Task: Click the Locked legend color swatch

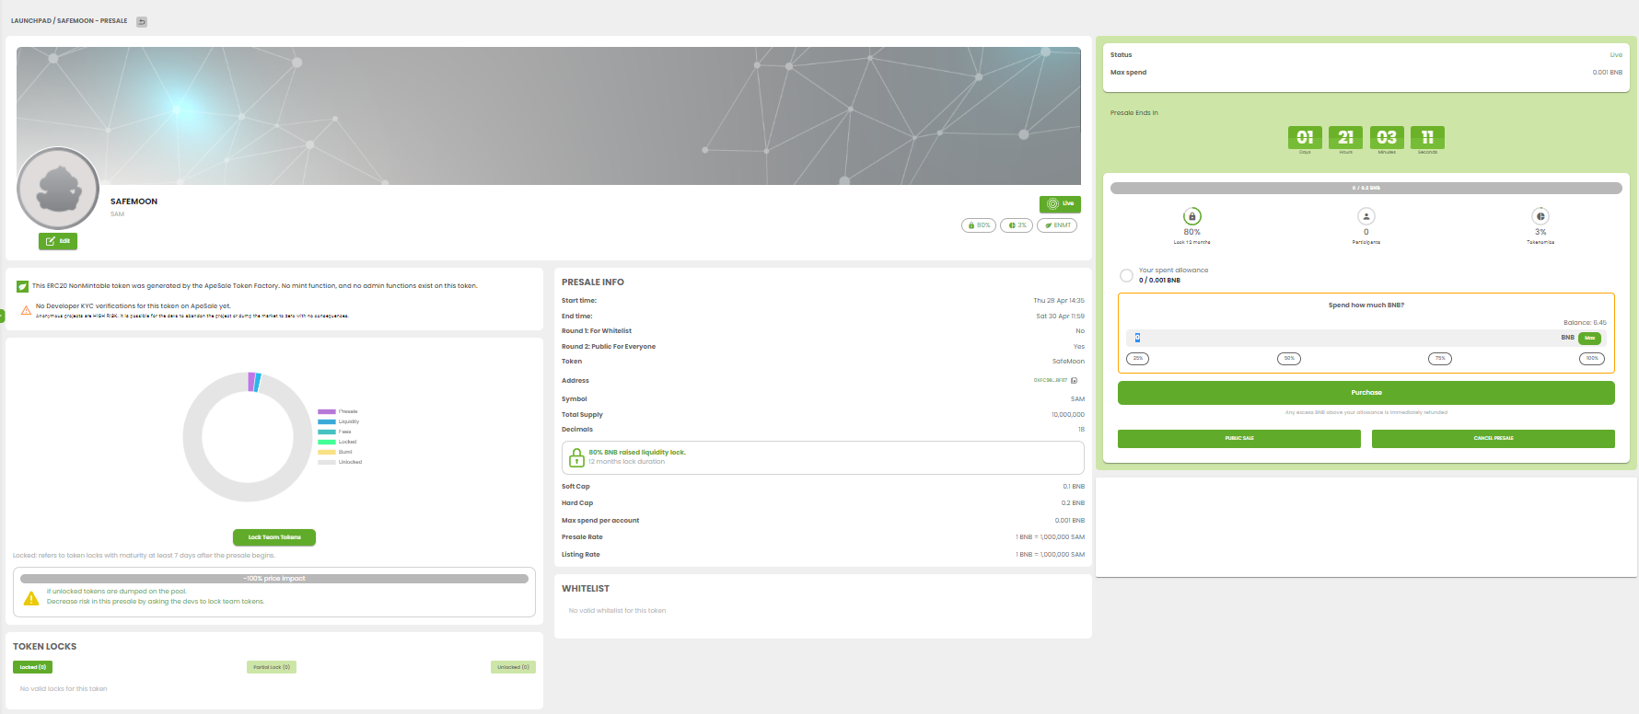Action: (327, 442)
